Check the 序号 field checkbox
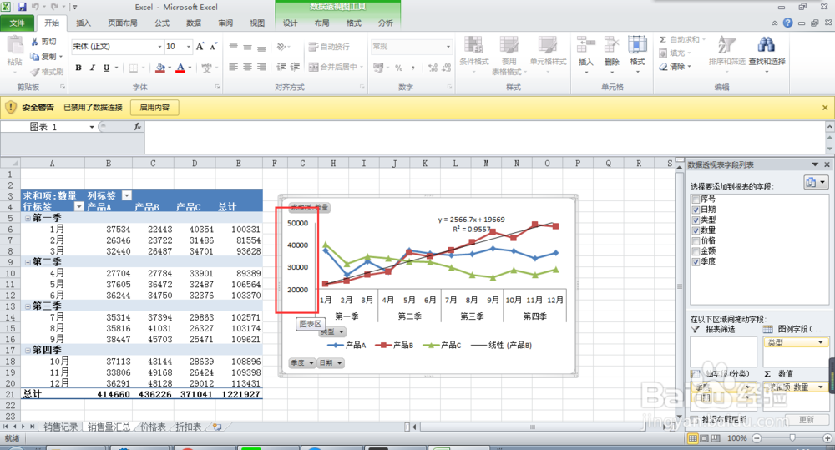The height and width of the screenshot is (450, 835). click(696, 200)
